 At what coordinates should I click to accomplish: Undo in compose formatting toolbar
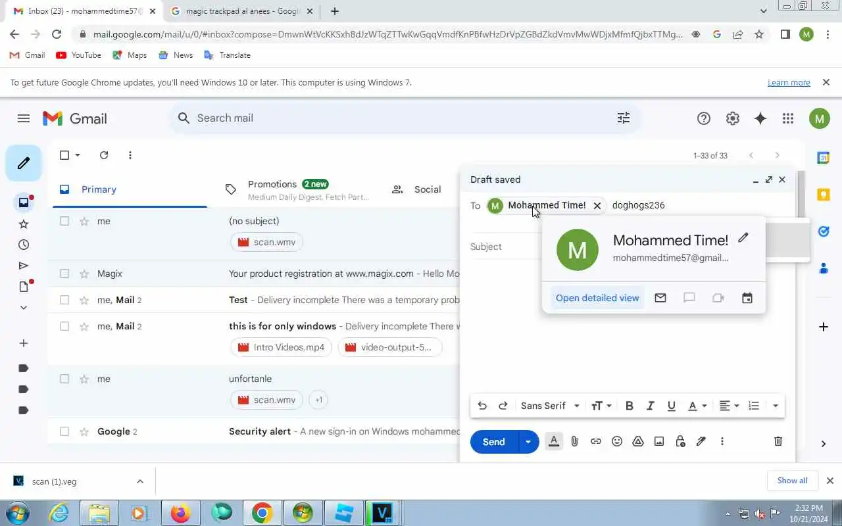(482, 406)
